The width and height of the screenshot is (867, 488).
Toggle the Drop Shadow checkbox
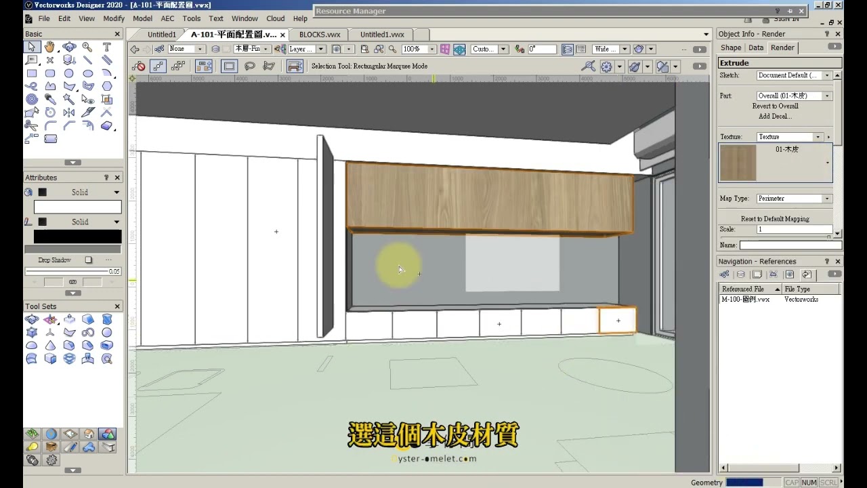88,260
